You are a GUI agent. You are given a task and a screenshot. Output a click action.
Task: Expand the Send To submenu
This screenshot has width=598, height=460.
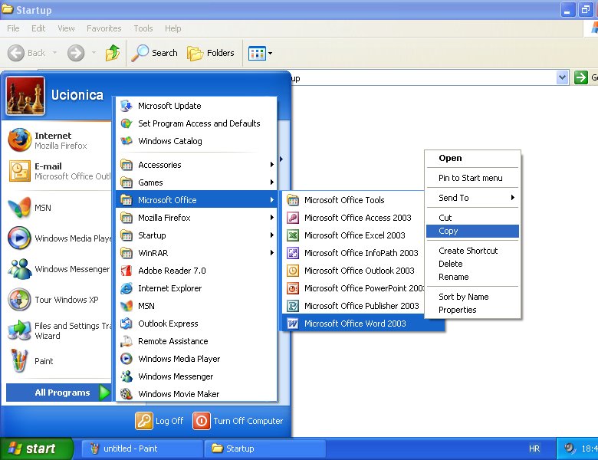(x=472, y=198)
